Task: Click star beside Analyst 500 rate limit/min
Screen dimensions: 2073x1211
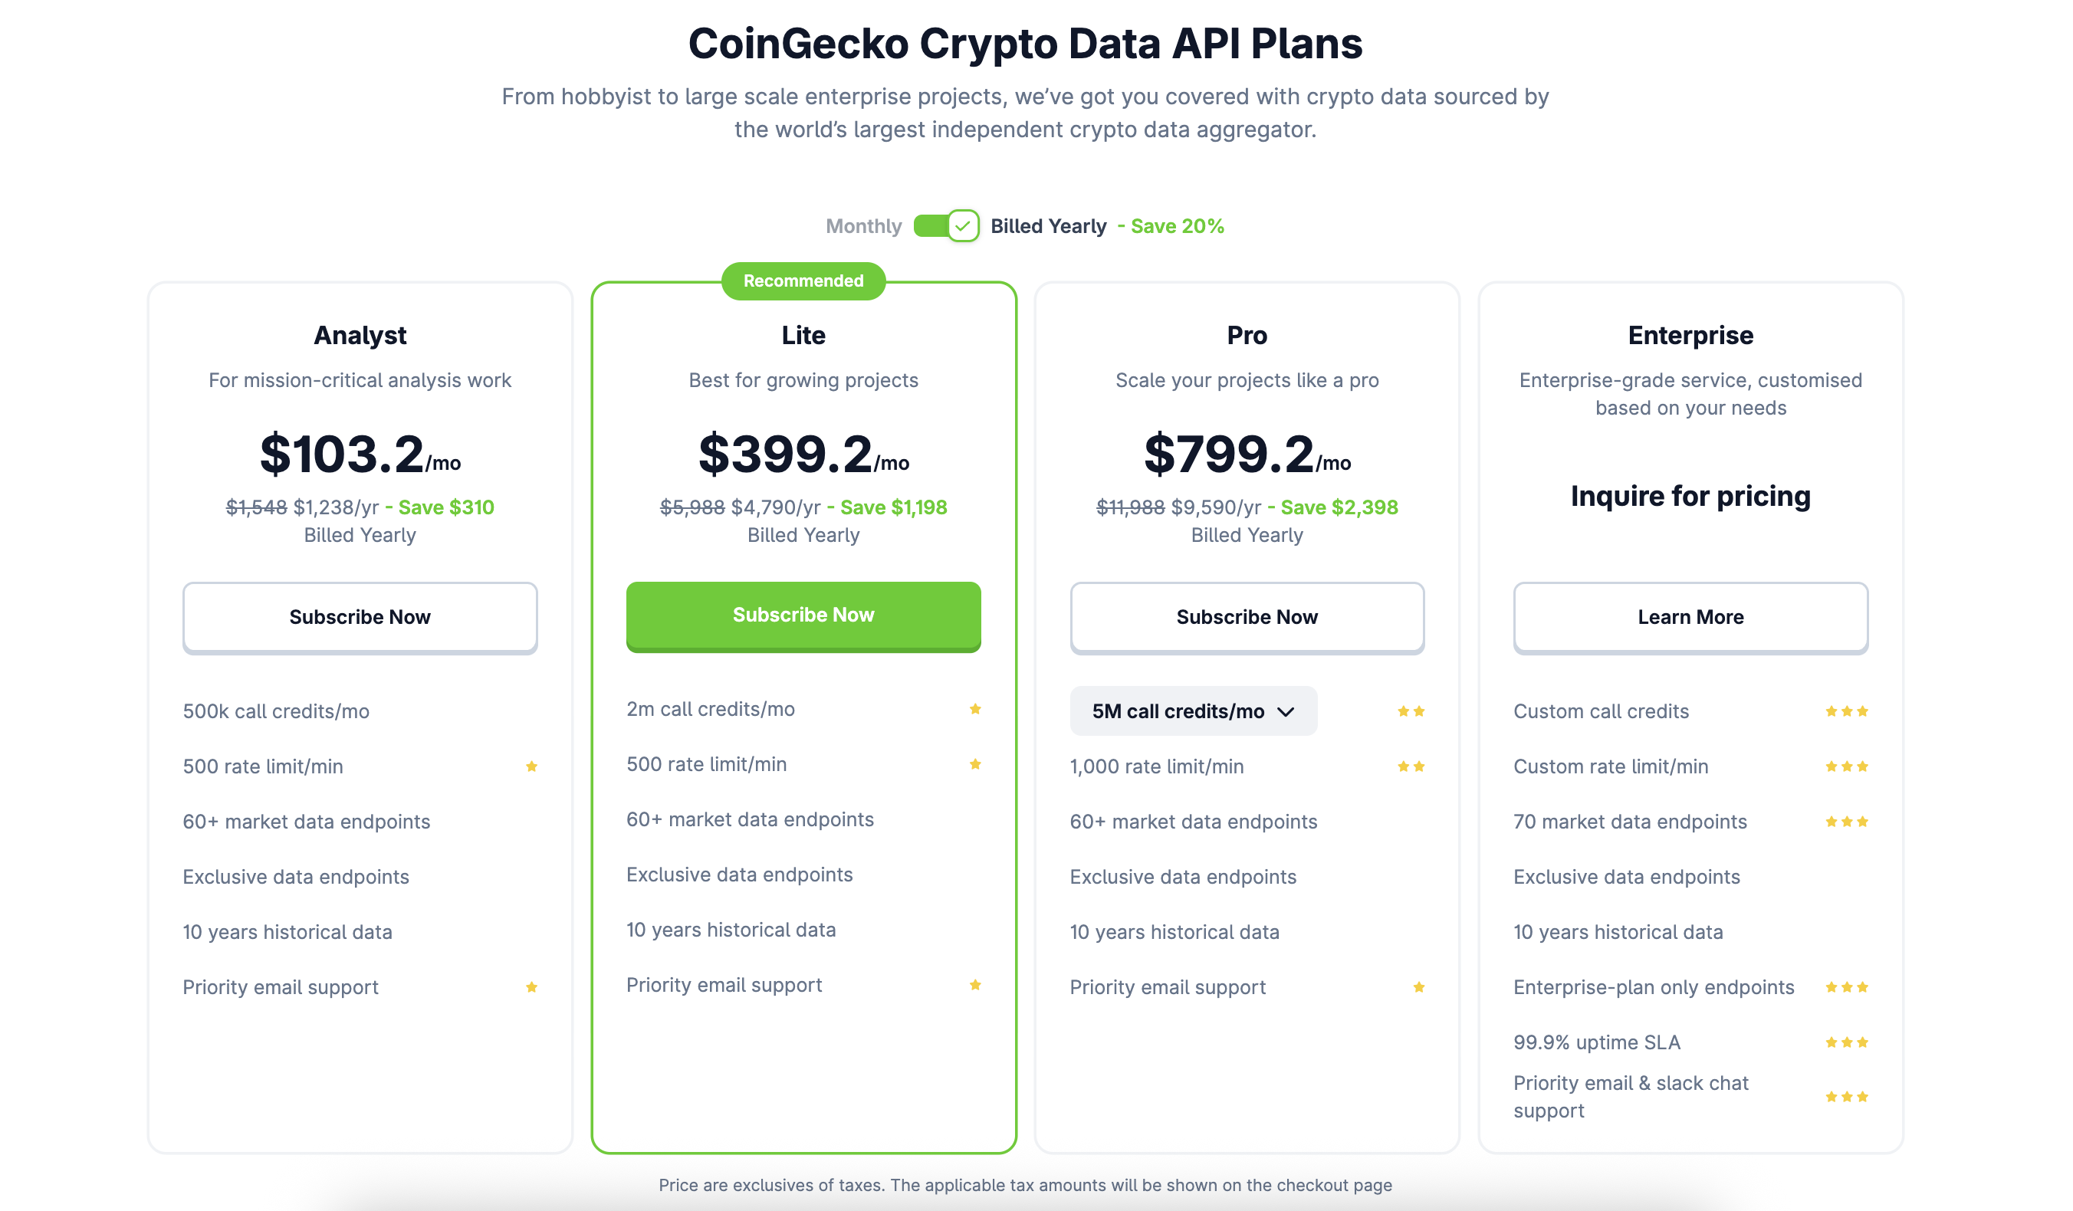Action: tap(531, 766)
